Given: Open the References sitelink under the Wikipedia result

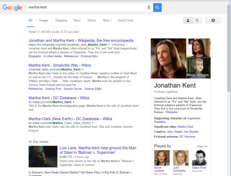Looking at the screenshot, I should click(71, 56).
